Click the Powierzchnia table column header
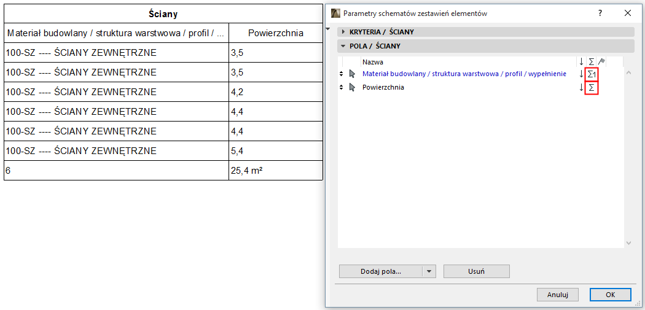 click(x=276, y=33)
